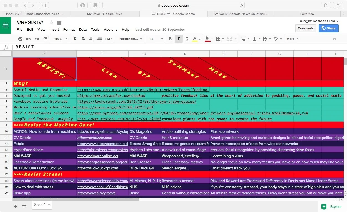This screenshot has width=347, height=212.
Task: Switch to Inbox (175) browser tab
Action: tap(35, 14)
